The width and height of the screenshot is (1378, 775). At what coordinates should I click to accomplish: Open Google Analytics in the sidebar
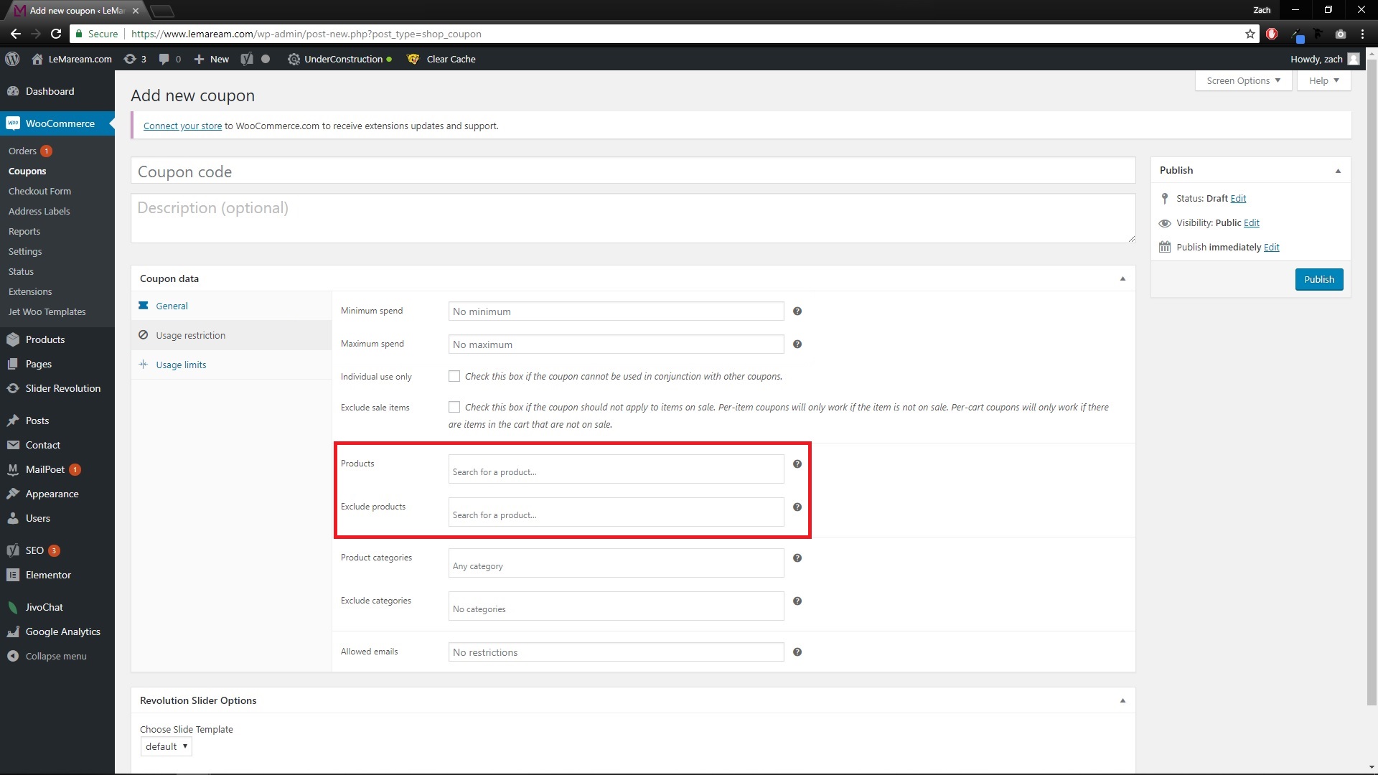[x=57, y=631]
